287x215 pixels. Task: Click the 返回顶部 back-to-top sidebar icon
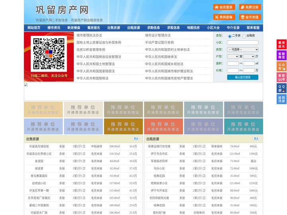click(281, 99)
